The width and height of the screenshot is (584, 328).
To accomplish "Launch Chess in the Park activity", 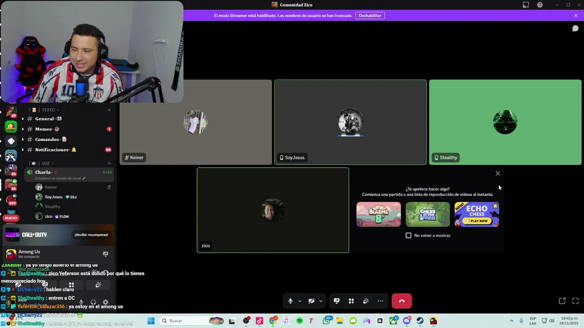I will (428, 215).
